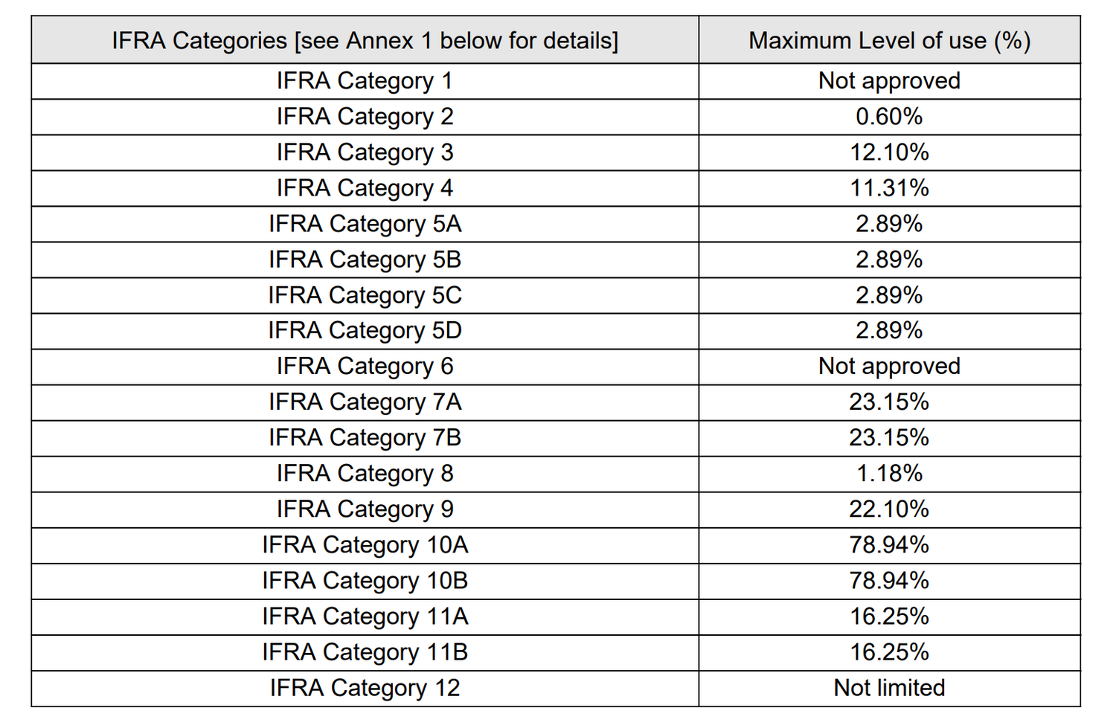Click the 22.10% value cell

(x=889, y=508)
